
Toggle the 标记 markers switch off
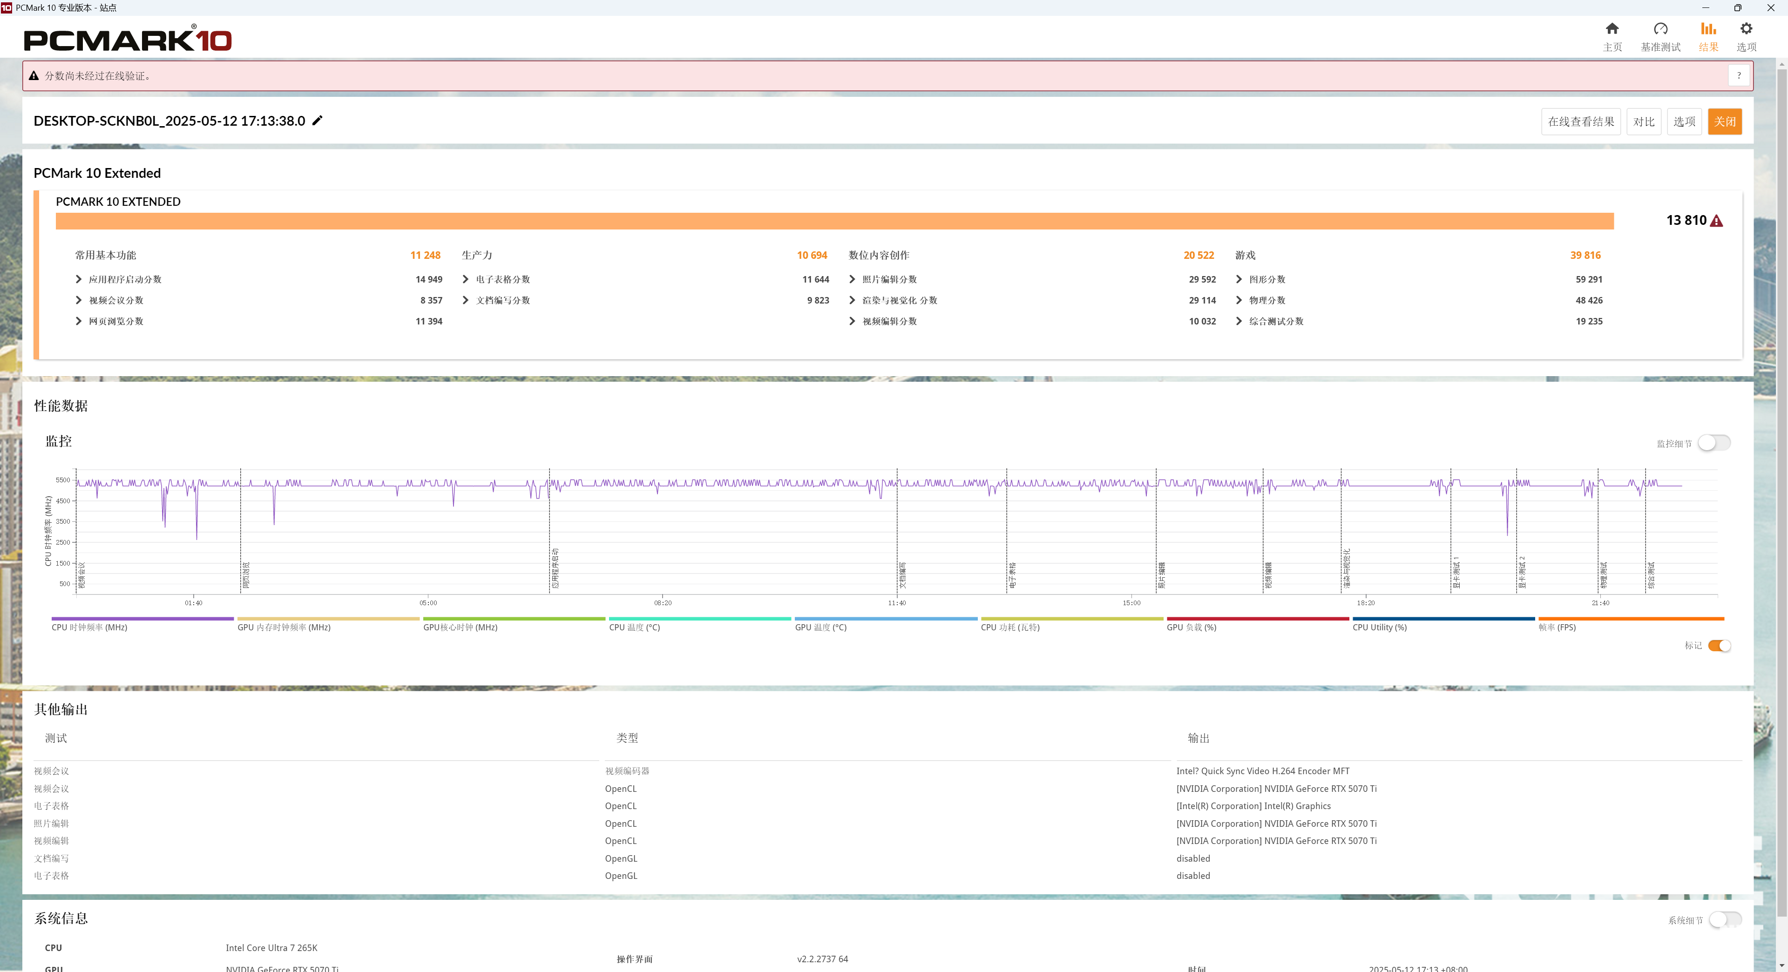tap(1719, 646)
